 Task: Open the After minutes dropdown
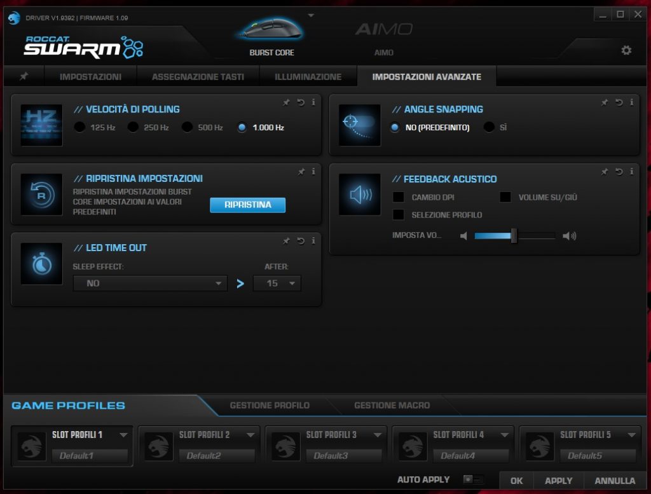pyautogui.click(x=277, y=283)
